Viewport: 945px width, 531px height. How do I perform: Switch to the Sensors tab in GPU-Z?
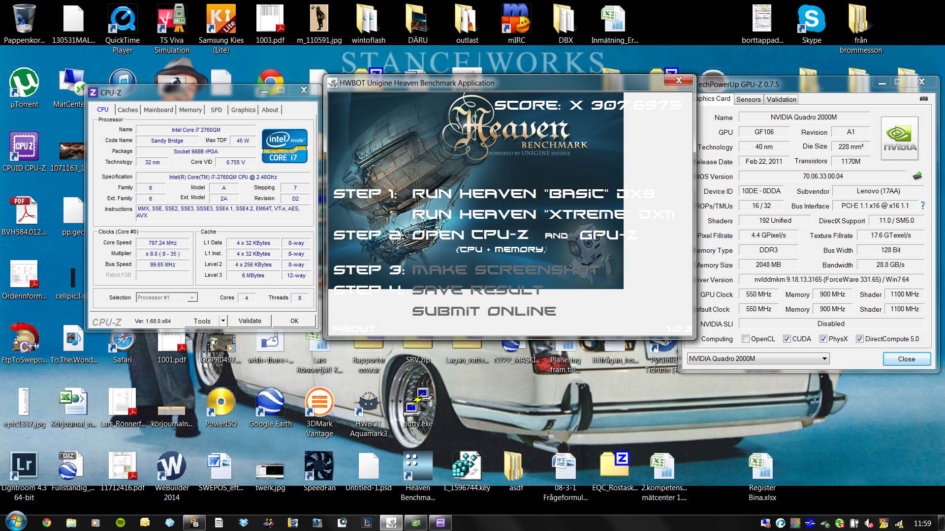pyautogui.click(x=748, y=99)
